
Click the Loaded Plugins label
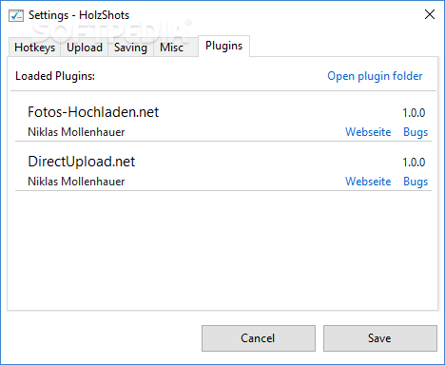(x=55, y=76)
